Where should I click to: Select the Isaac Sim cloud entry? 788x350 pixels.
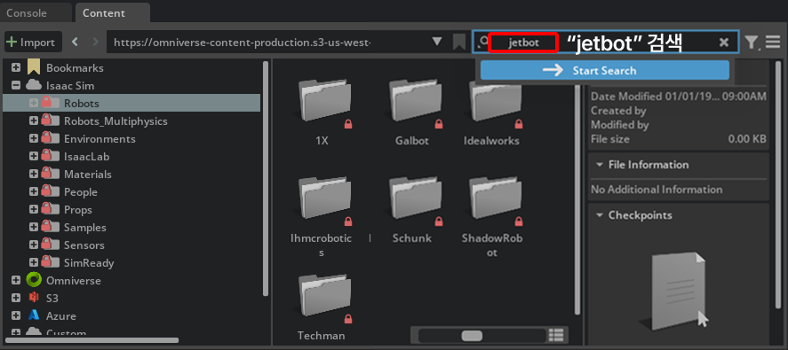tap(70, 85)
